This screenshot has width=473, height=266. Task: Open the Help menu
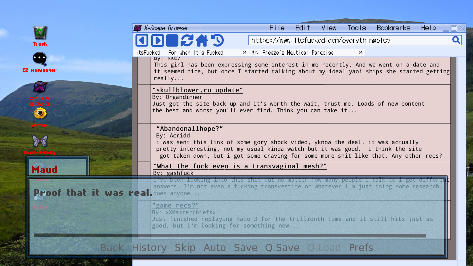429,28
